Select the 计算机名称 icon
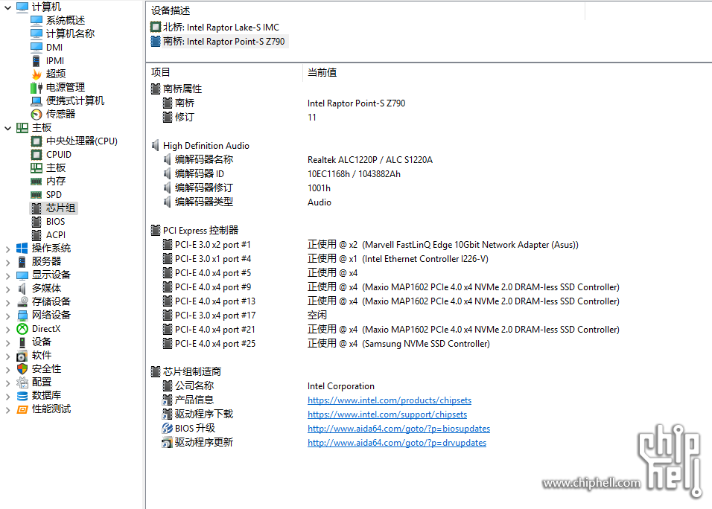The height and width of the screenshot is (509, 712). coord(36,33)
